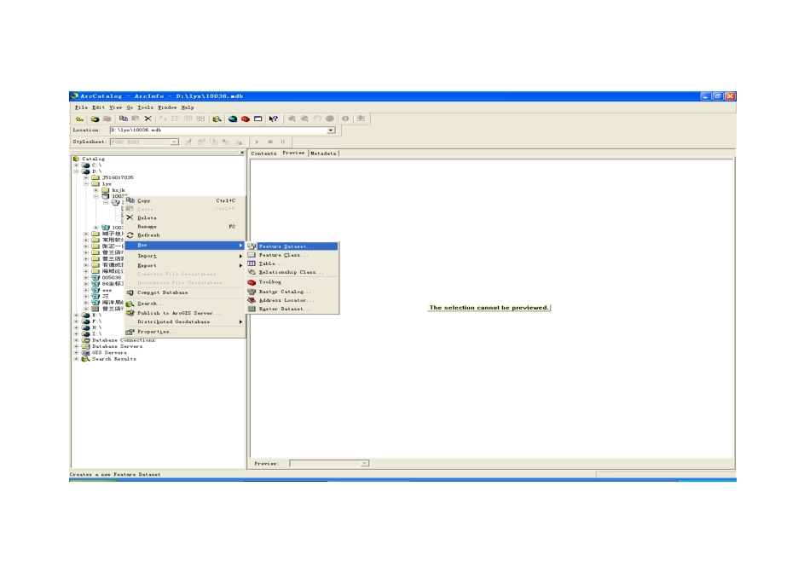Select the 005038 geodatabase tree item
Screen dimensions: 810x573
(111, 278)
